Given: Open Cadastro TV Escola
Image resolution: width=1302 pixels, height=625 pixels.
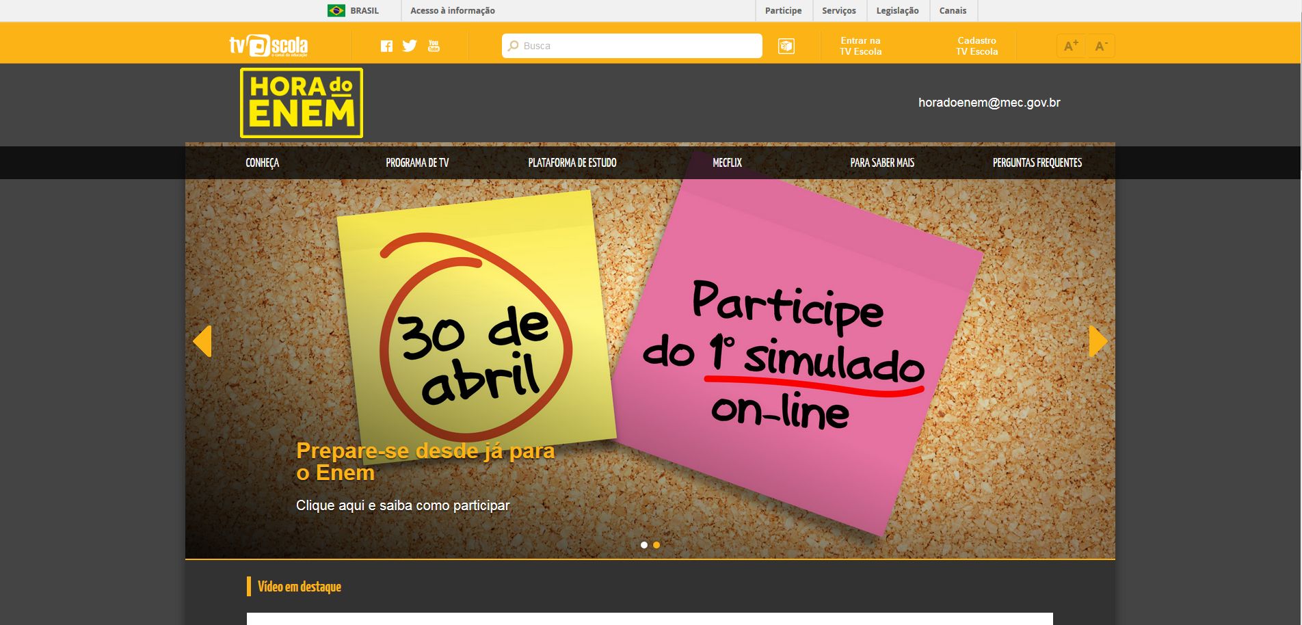Looking at the screenshot, I should click(976, 45).
